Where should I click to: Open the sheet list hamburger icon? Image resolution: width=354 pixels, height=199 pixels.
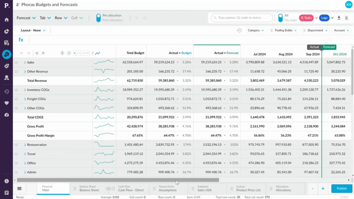(19, 188)
